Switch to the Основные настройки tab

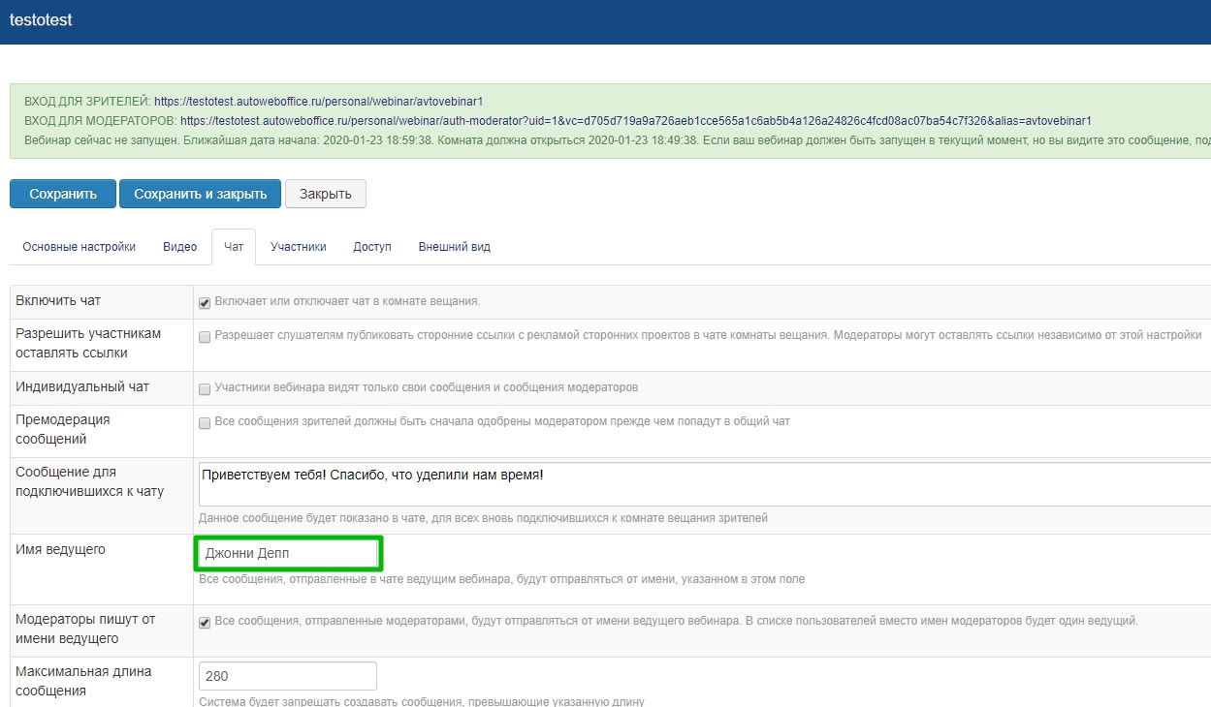pos(79,247)
